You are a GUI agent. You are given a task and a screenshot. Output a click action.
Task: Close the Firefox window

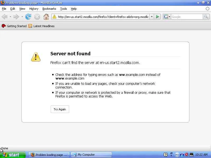(208, 3)
